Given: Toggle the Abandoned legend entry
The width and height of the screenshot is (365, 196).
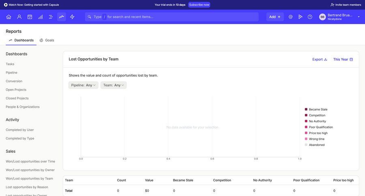Looking at the screenshot, I should 316,145.
